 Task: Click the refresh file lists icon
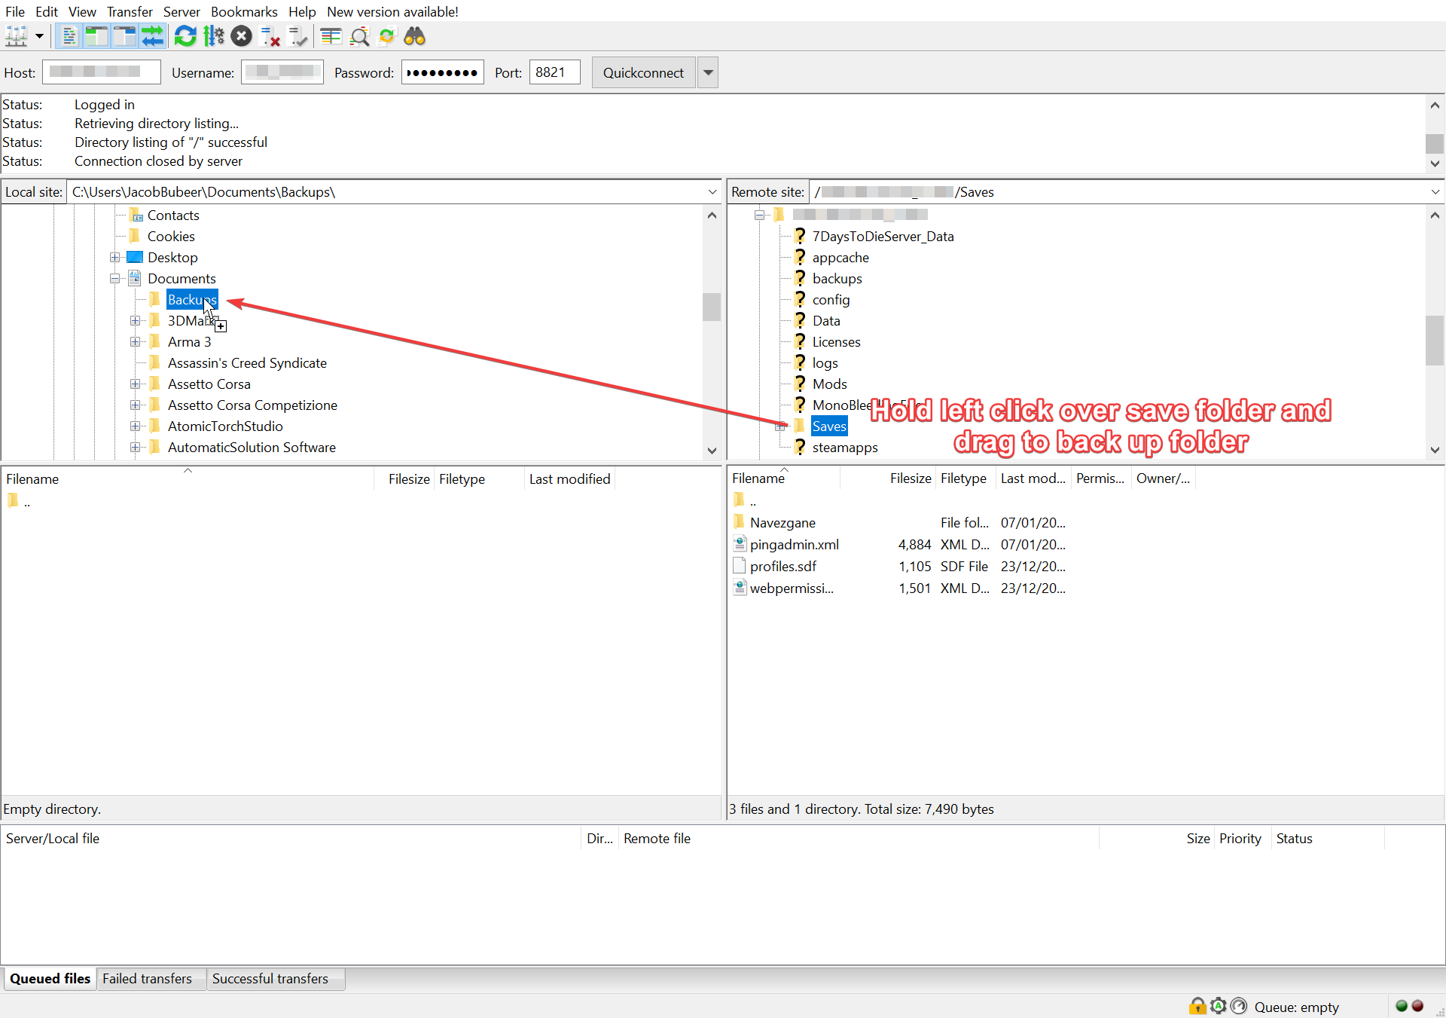(x=185, y=36)
